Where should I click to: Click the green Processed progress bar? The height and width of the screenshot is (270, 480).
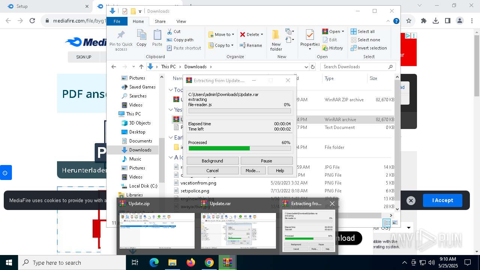point(240,148)
